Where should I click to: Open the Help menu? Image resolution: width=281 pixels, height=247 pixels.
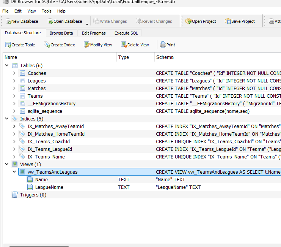point(61,11)
